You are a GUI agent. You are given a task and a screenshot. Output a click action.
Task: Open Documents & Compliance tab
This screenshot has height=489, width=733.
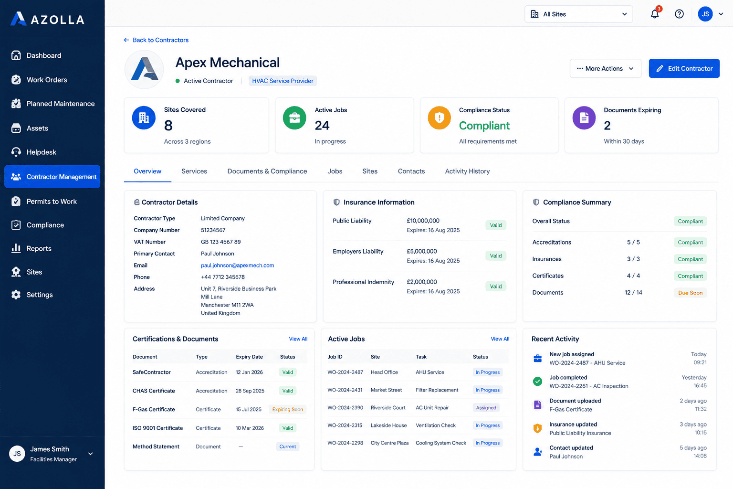tap(267, 171)
